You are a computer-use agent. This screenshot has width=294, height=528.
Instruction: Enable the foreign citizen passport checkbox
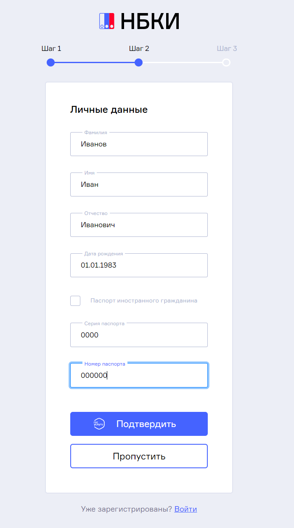(x=75, y=301)
